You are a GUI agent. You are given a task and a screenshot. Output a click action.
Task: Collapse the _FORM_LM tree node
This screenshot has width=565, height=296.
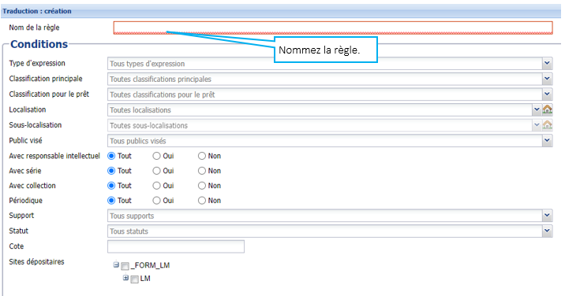pos(116,265)
